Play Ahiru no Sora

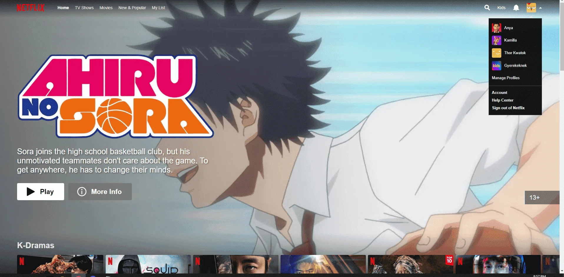[41, 192]
